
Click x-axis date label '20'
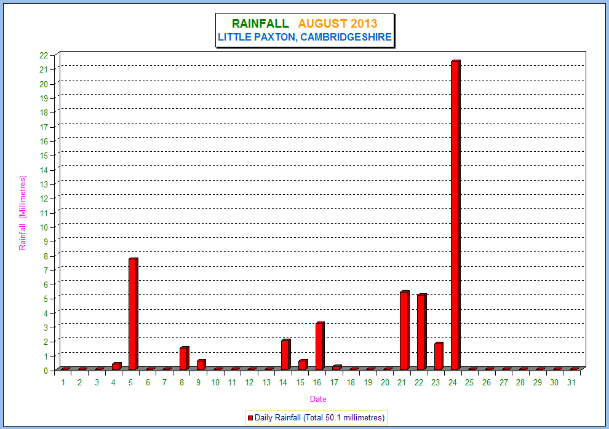[x=385, y=382]
